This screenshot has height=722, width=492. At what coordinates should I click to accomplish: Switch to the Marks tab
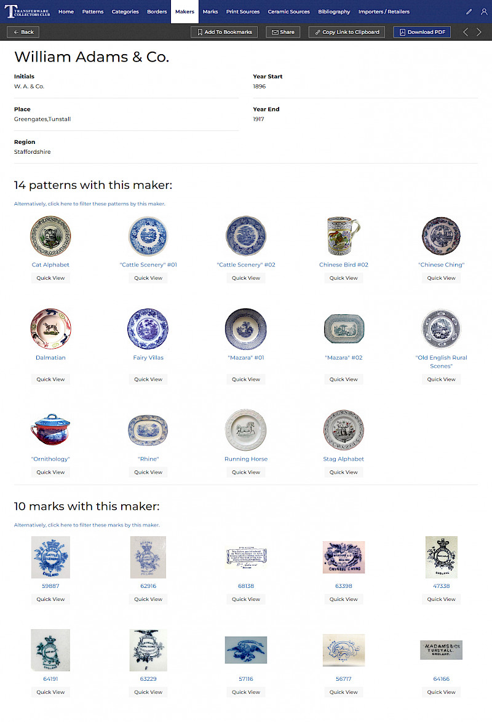(210, 12)
